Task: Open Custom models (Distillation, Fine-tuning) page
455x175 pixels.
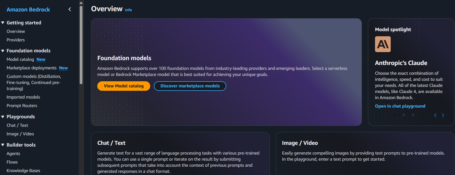Action: (x=34, y=82)
